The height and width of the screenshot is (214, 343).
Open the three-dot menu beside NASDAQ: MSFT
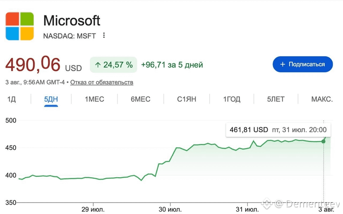click(x=104, y=36)
